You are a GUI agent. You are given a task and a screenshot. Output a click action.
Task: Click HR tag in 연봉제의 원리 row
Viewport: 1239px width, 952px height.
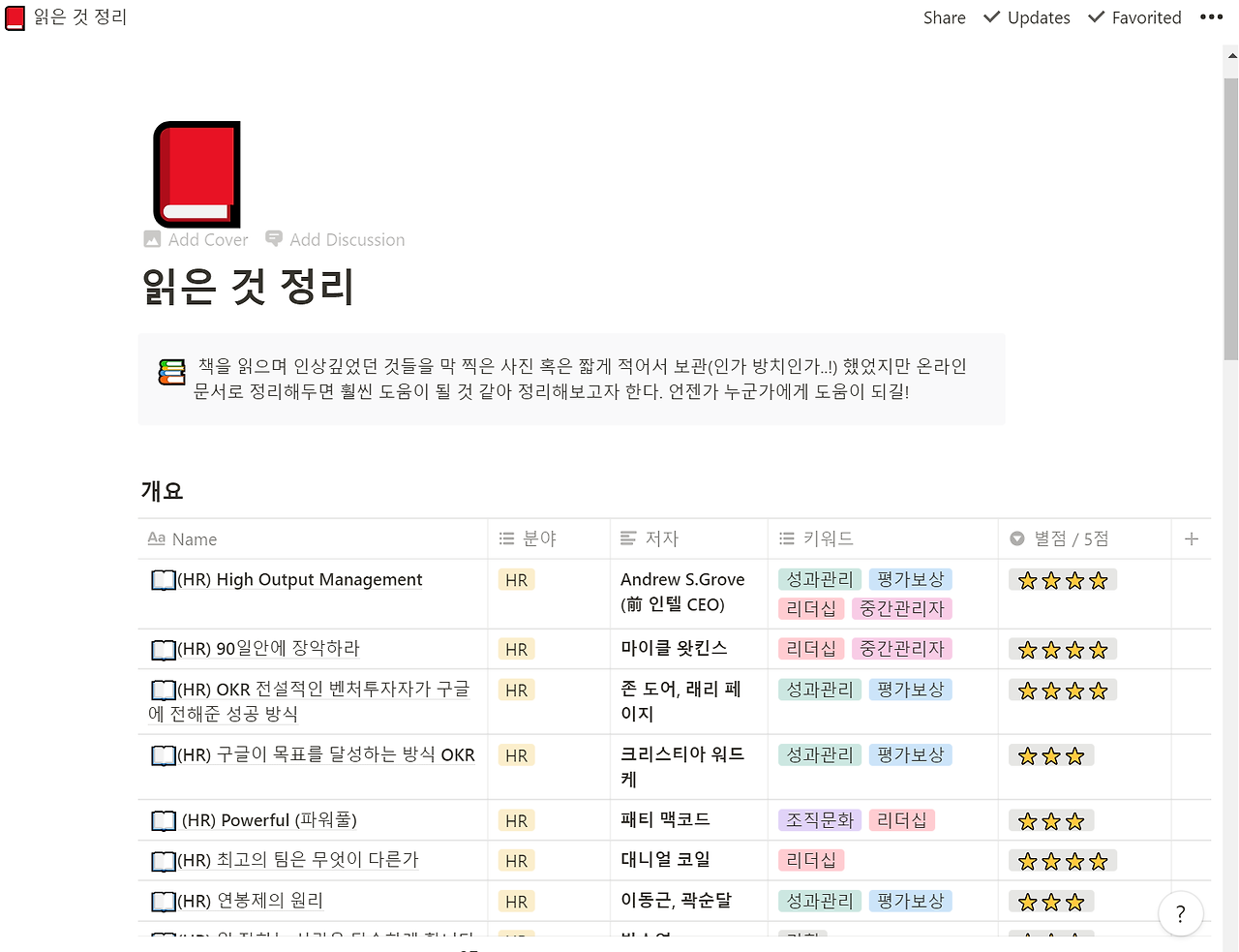coord(517,902)
